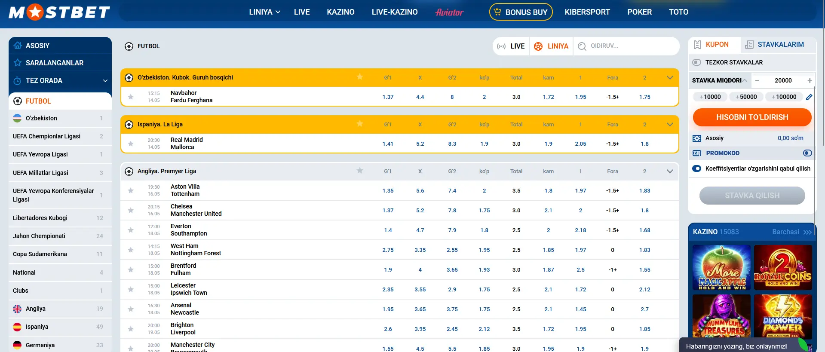
Task: Add +100000 to the stake
Action: (x=784, y=97)
